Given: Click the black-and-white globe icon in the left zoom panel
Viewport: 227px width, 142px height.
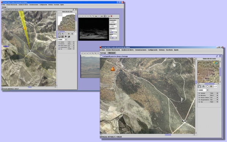Looking at the screenshot, I should pyautogui.click(x=69, y=37).
